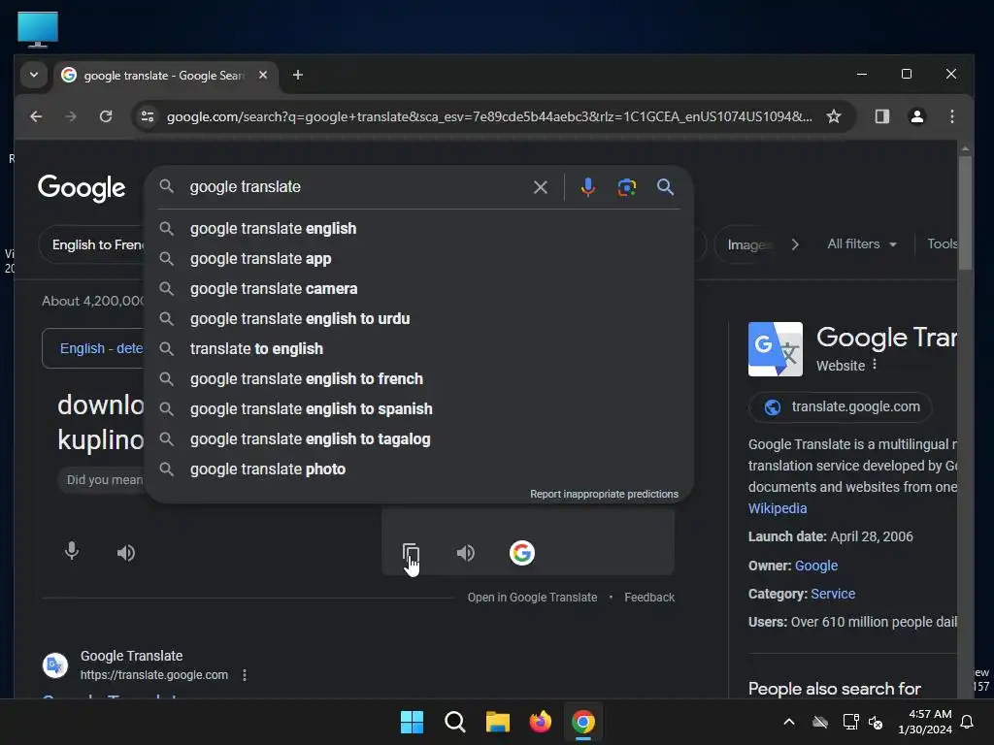The width and height of the screenshot is (994, 745).
Task: Open the notification bell in the taskbar
Action: click(x=967, y=722)
